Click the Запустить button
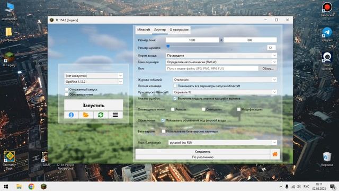Image resolution: width=339 pixels, height=191 pixels. 93,105
